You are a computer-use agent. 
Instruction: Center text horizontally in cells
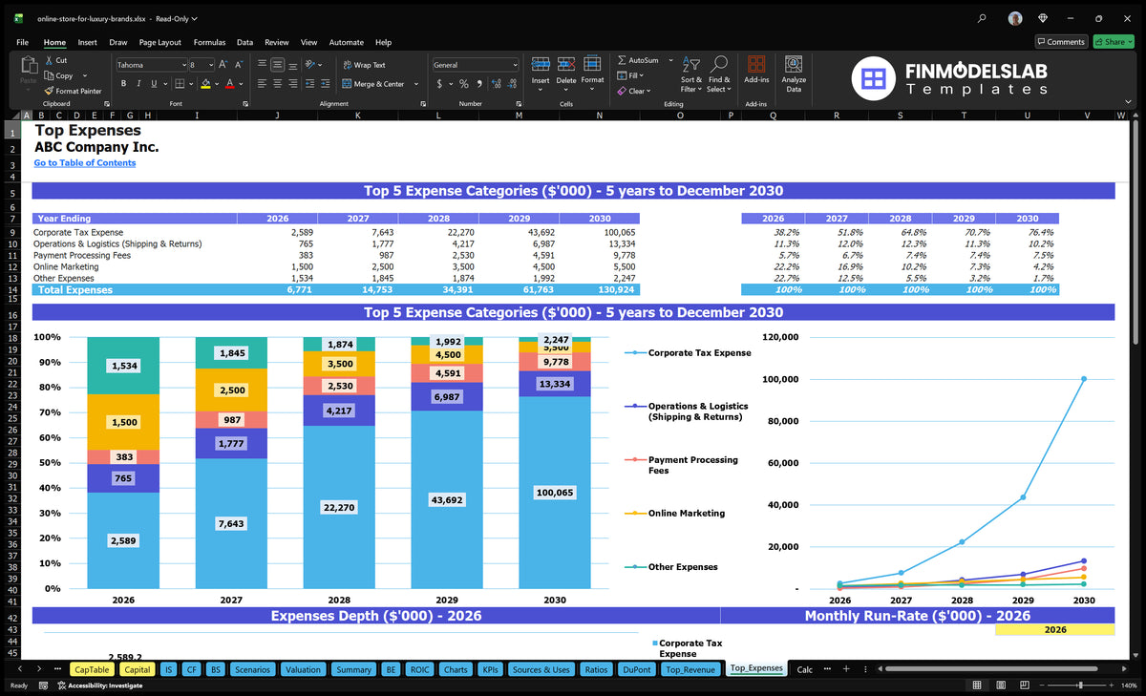[x=278, y=84]
